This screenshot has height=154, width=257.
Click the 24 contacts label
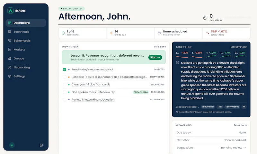(x=240, y=125)
